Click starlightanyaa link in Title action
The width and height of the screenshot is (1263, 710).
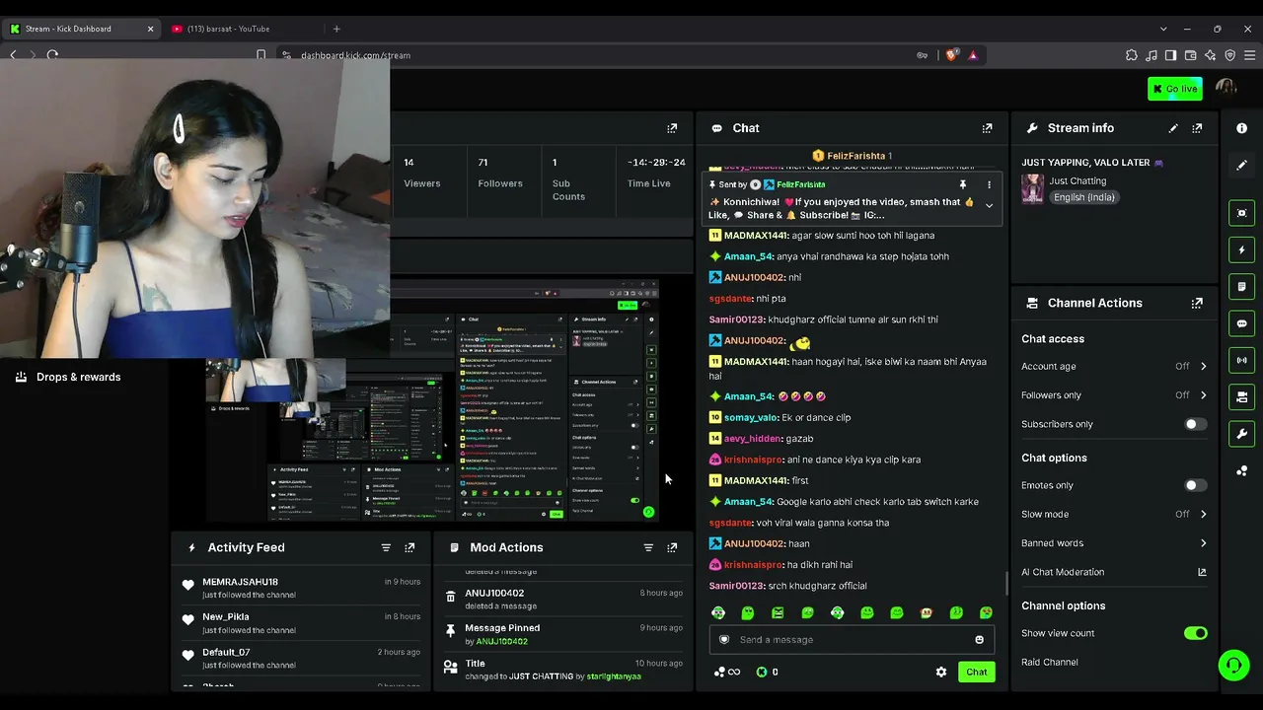coord(614,676)
